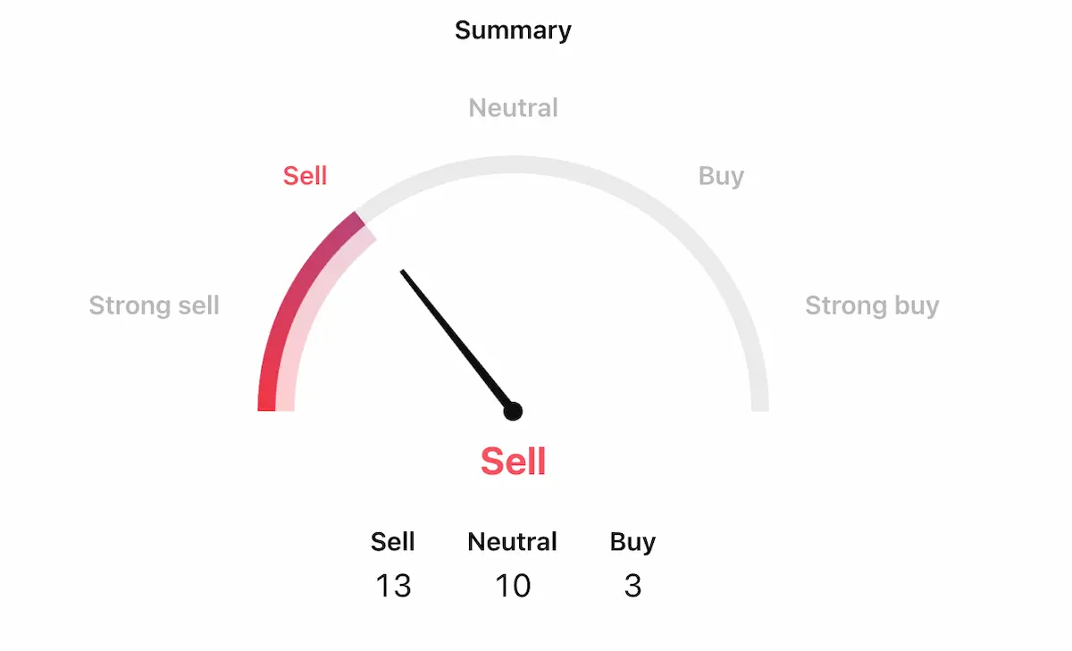
Task: Click the Summary heading
Action: tap(513, 30)
